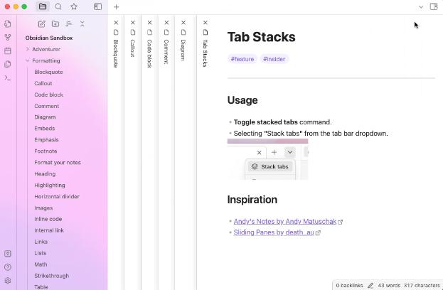Expand the Adventurer folder
Screen dimensions: 443x290
tap(28, 49)
